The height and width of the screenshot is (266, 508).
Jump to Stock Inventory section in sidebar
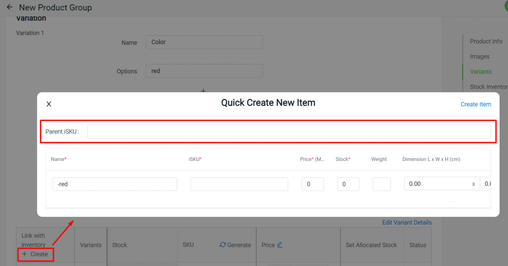(x=489, y=87)
